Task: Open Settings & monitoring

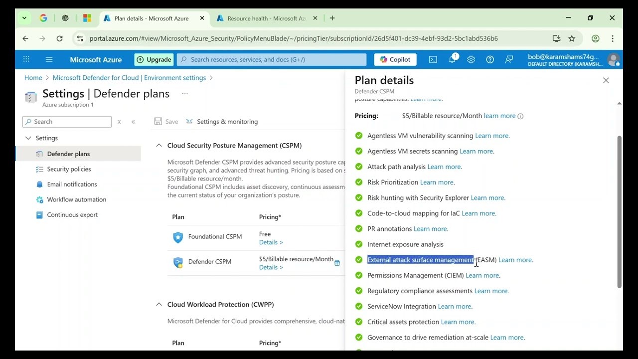Action: [x=222, y=121]
